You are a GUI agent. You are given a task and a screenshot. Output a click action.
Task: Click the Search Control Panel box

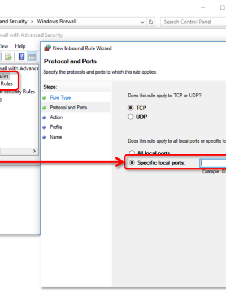193,22
